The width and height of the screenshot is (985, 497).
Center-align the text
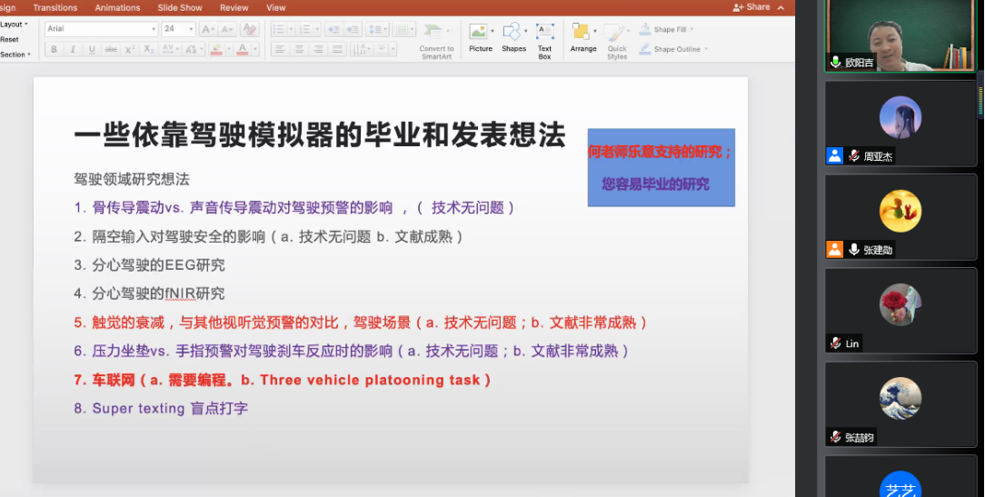299,49
